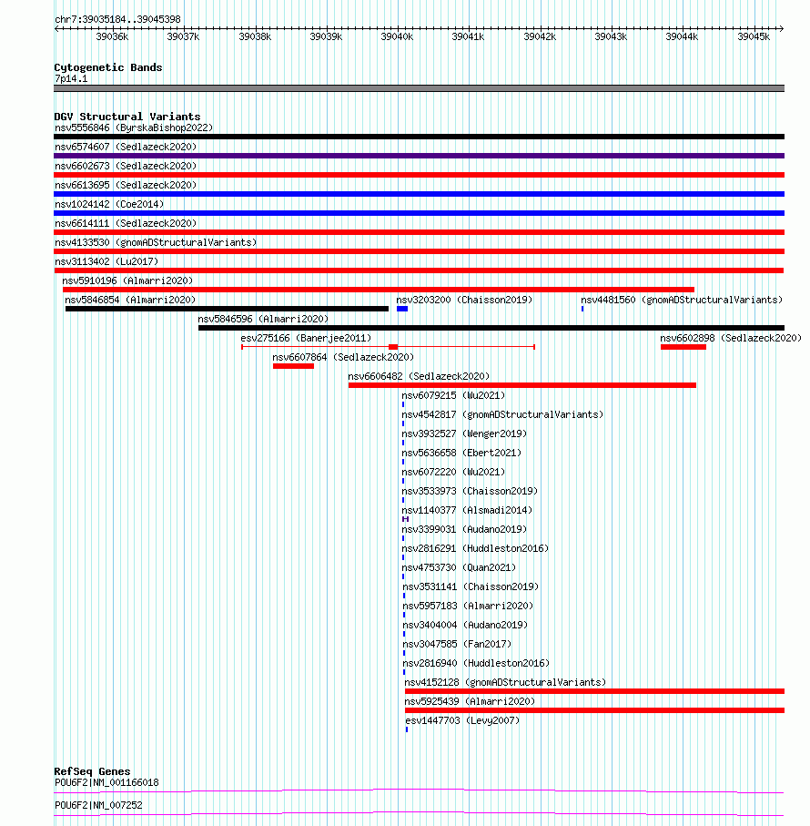810x826 pixels.
Task: Click the nsv5910196 (Almarri2020) label
Action: [127, 280]
